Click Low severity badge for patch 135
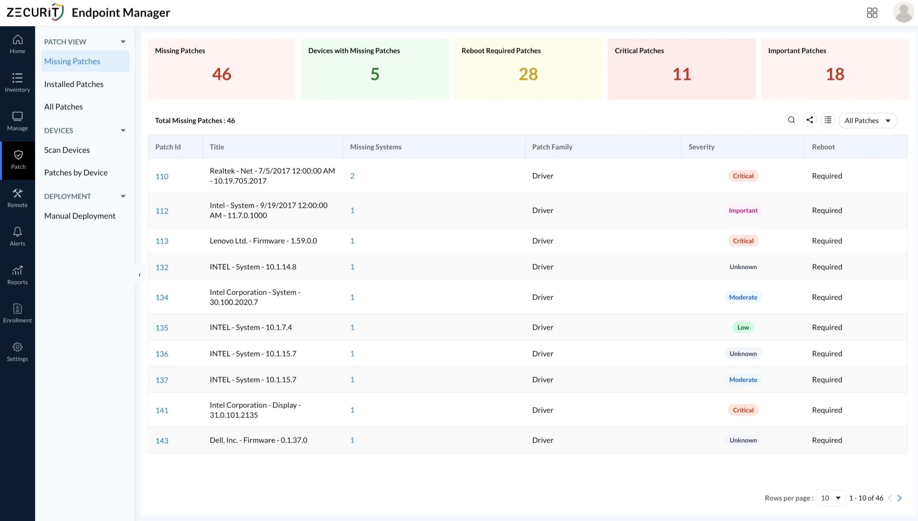The height and width of the screenshot is (521, 918). (x=743, y=327)
